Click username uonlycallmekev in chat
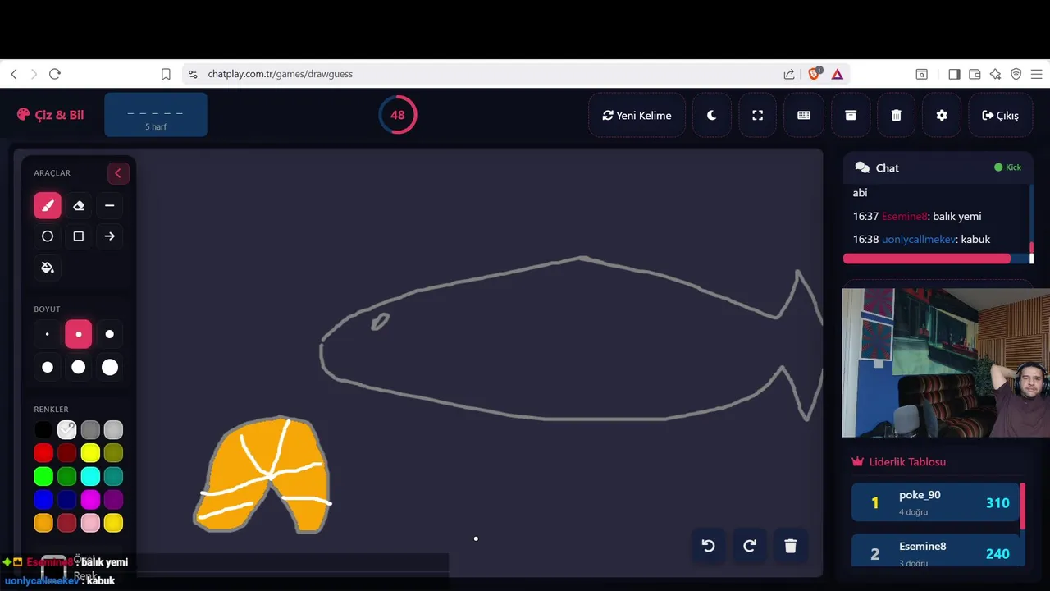 click(919, 240)
